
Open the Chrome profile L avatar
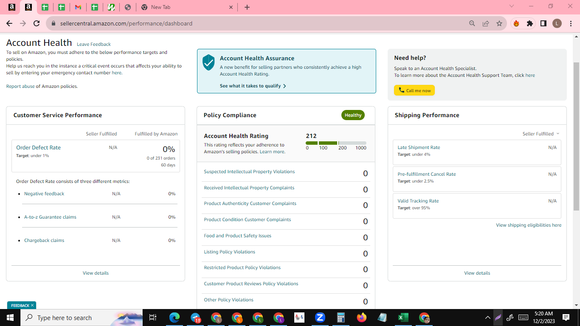tap(557, 23)
